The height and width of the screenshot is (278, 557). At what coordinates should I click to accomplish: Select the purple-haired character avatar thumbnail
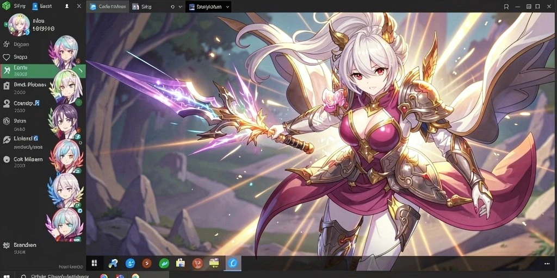point(65,121)
